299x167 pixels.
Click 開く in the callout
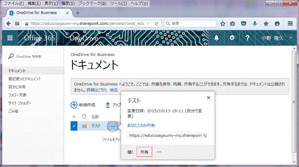click(x=131, y=152)
